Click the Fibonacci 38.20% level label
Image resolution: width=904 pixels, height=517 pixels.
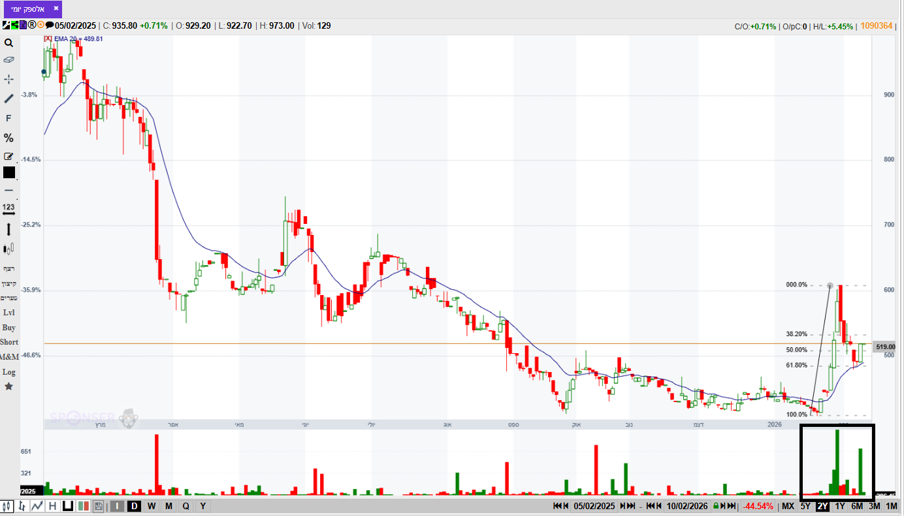(x=797, y=334)
